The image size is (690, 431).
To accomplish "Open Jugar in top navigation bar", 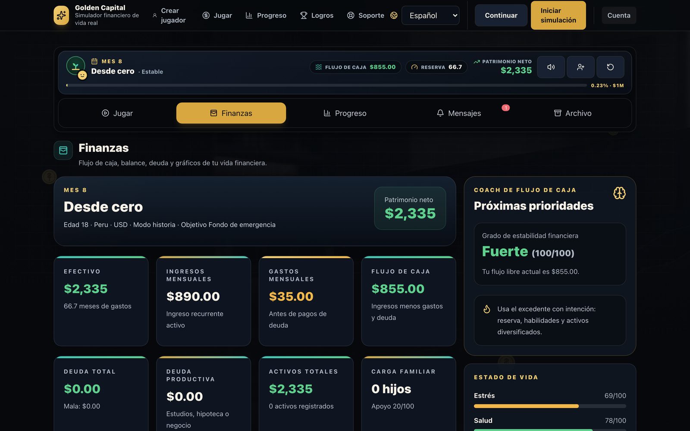I will [x=217, y=16].
